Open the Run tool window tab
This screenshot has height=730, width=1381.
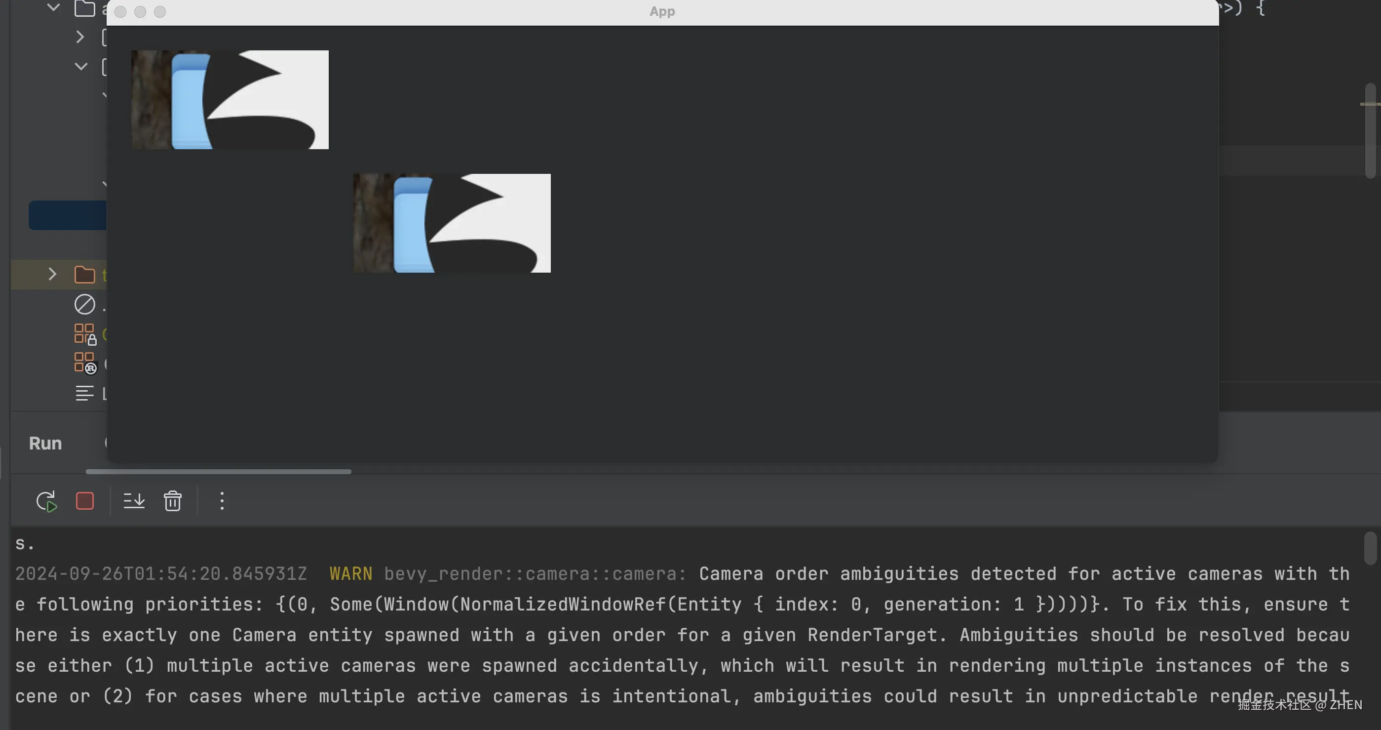pos(45,443)
